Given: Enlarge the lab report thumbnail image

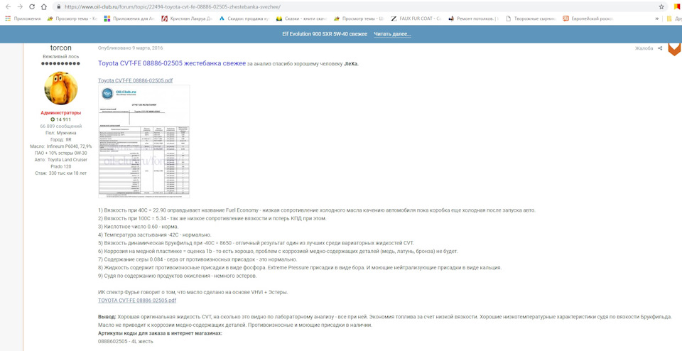Looking at the screenshot, I should coord(144,141).
